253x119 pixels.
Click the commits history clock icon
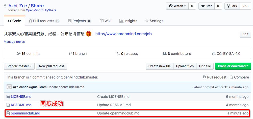pos(18,54)
